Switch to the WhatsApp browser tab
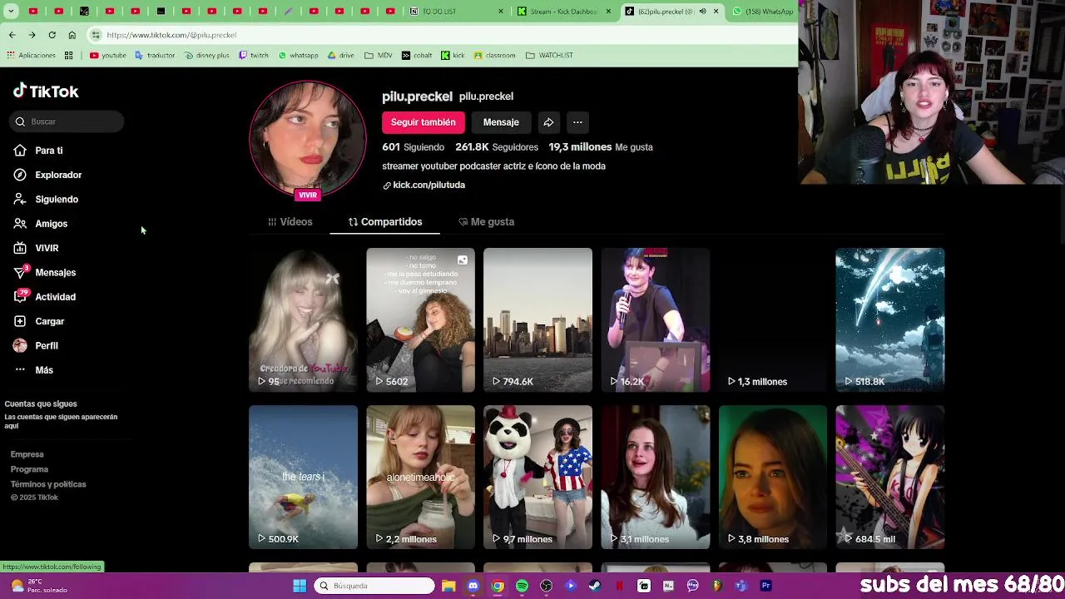 [763, 12]
